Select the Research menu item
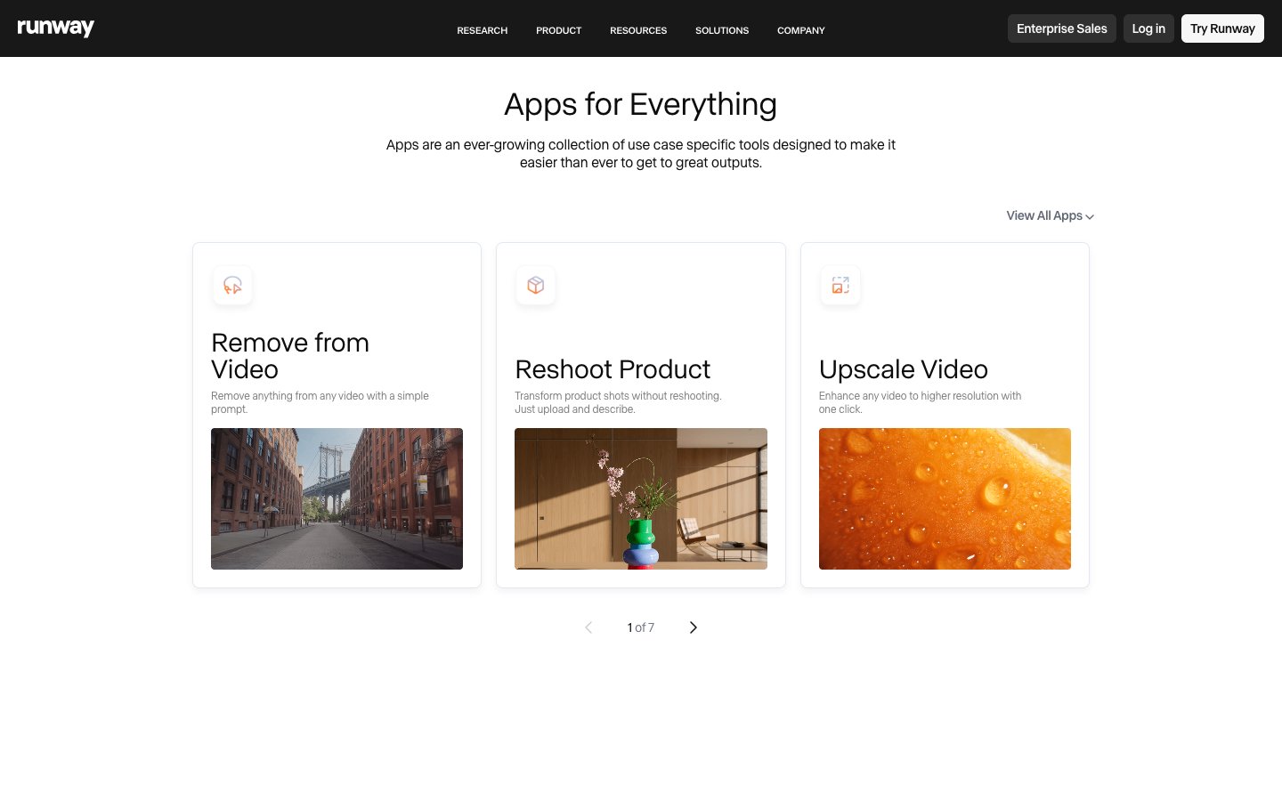Screen dimensions: 1282x801 (482, 30)
